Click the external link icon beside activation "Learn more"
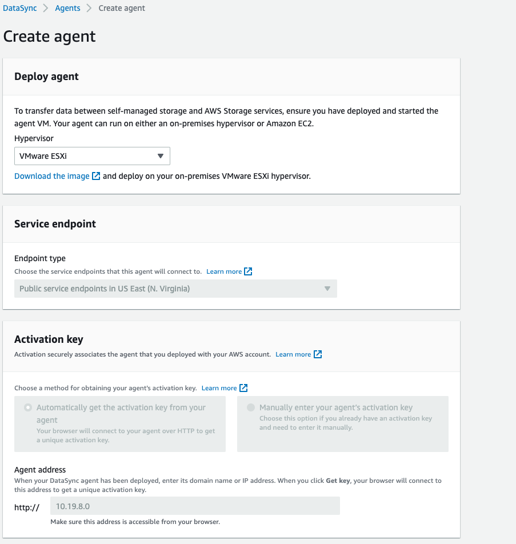The image size is (516, 544). [x=318, y=354]
